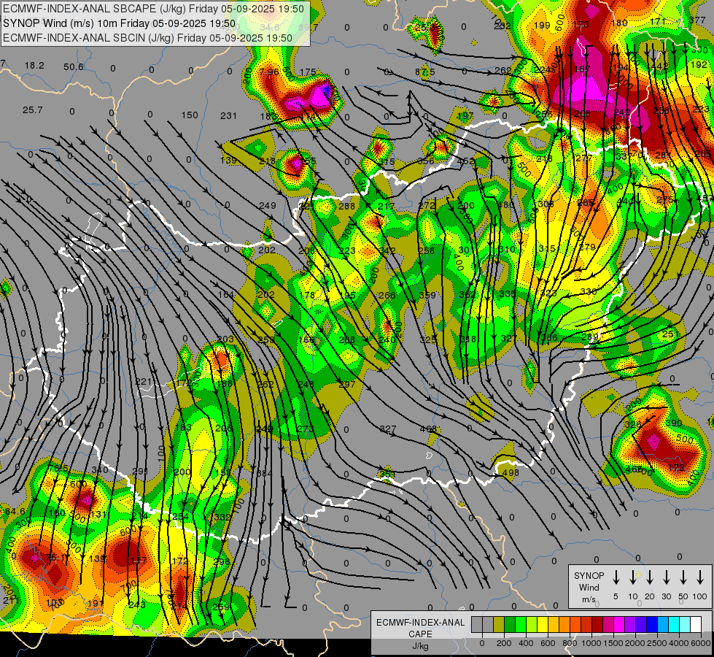Click the map value '50.6'

(74, 67)
